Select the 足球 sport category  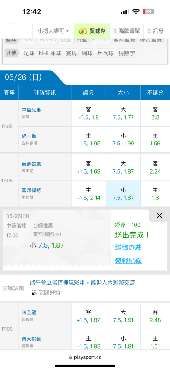29,53
